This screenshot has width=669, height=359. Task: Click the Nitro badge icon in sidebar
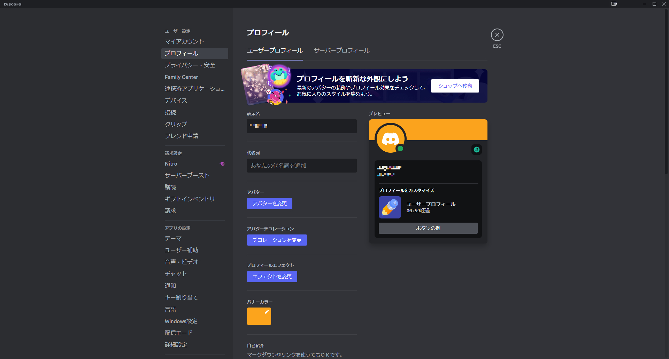point(222,164)
